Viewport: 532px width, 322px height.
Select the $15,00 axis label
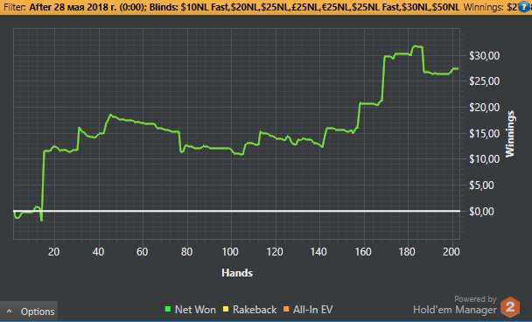tap(484, 133)
